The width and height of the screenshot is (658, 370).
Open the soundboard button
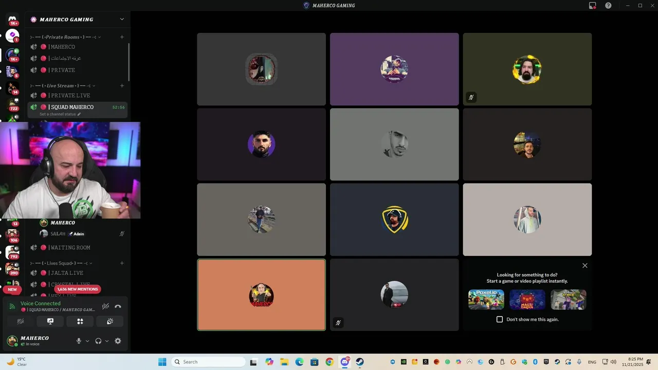[x=110, y=321]
